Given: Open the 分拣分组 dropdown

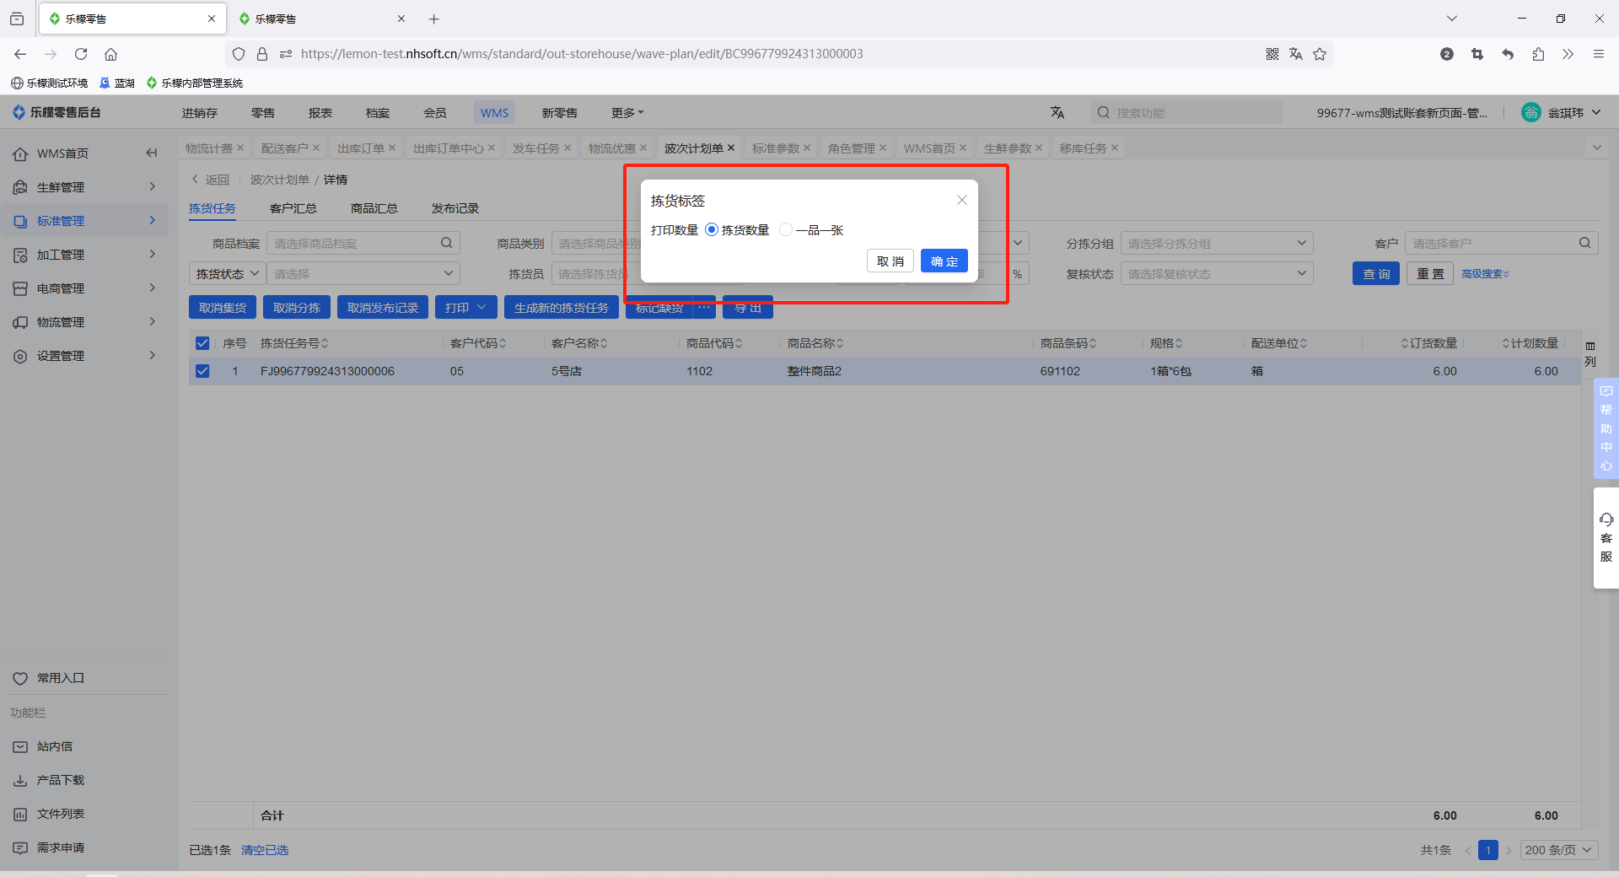Looking at the screenshot, I should (x=1217, y=243).
